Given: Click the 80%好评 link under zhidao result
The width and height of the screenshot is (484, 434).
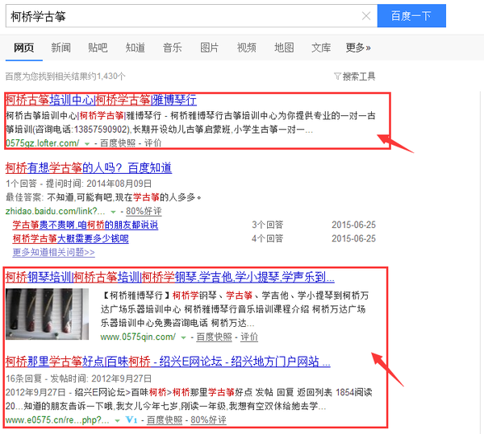Looking at the screenshot, I should (x=144, y=211).
